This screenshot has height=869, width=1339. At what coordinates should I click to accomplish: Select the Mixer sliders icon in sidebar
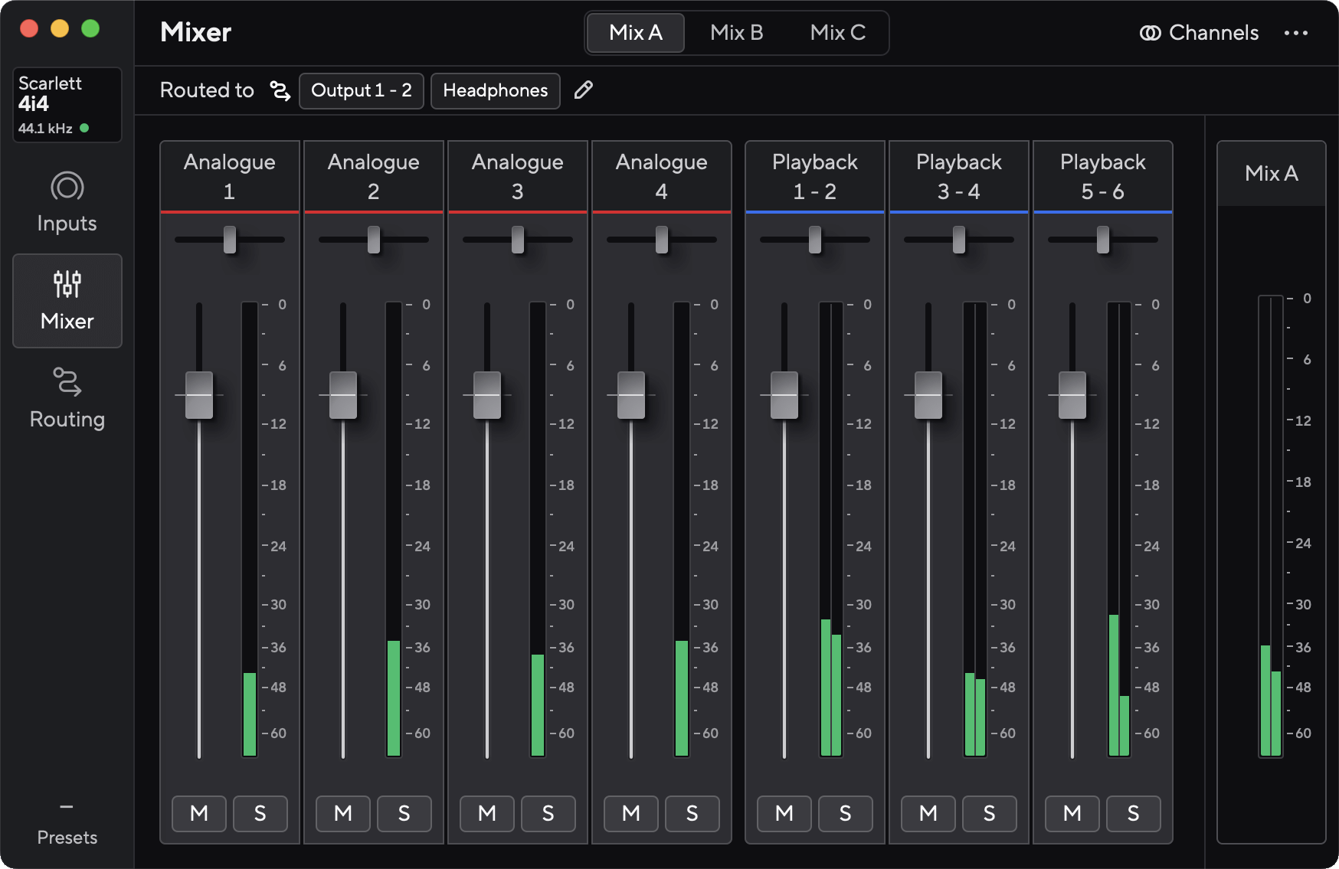pos(67,284)
